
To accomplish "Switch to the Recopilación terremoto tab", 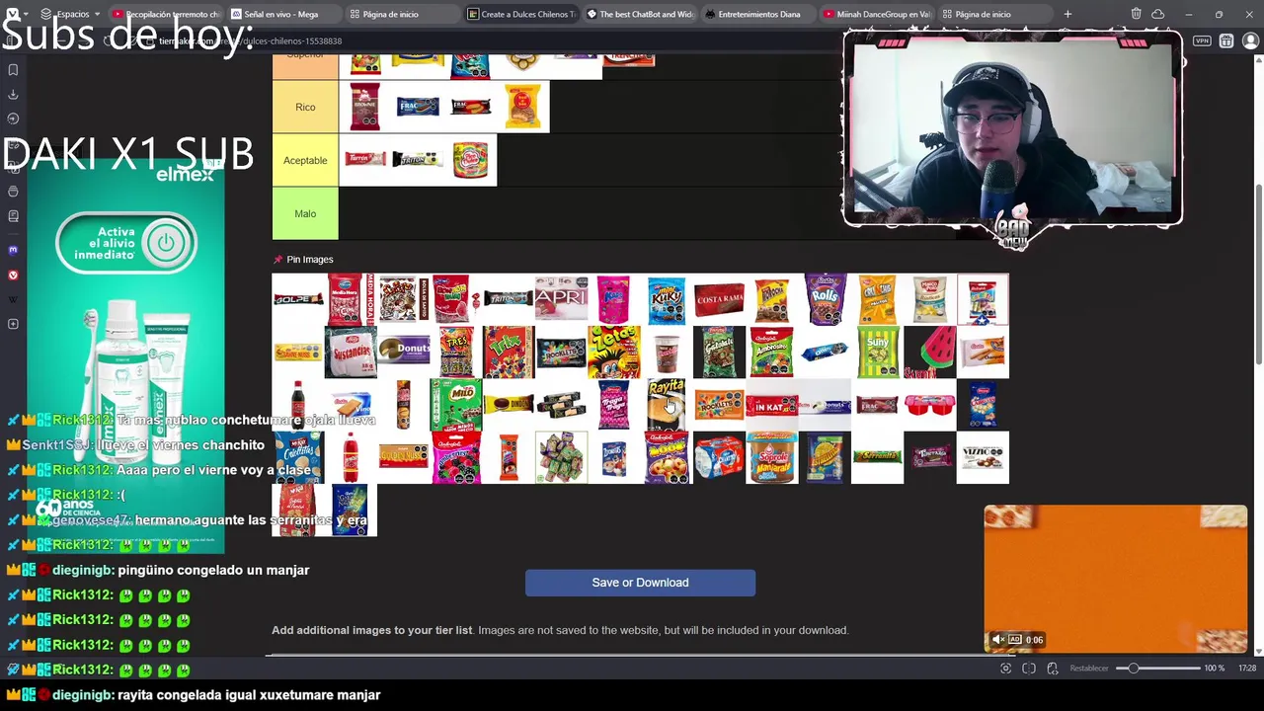I will point(165,14).
